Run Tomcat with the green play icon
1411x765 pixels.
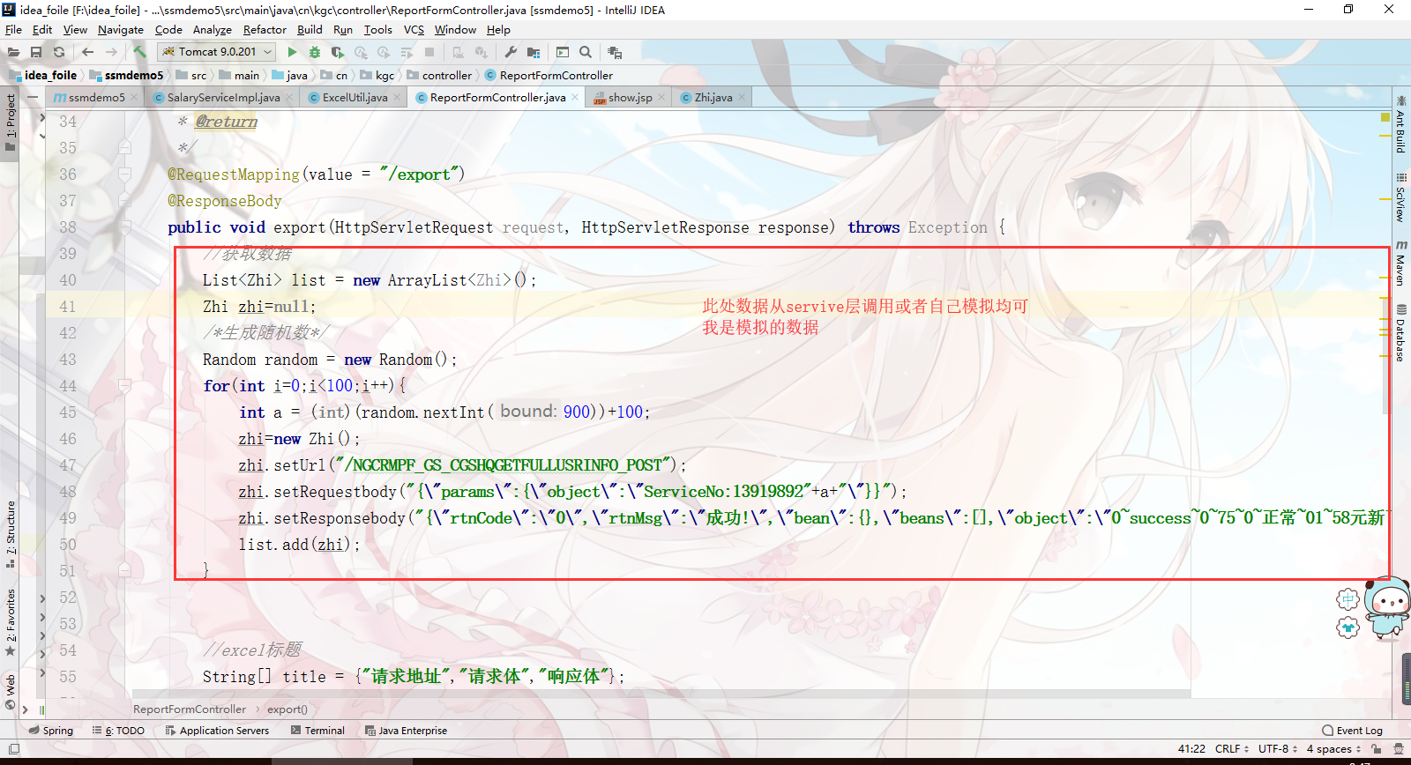(x=292, y=52)
